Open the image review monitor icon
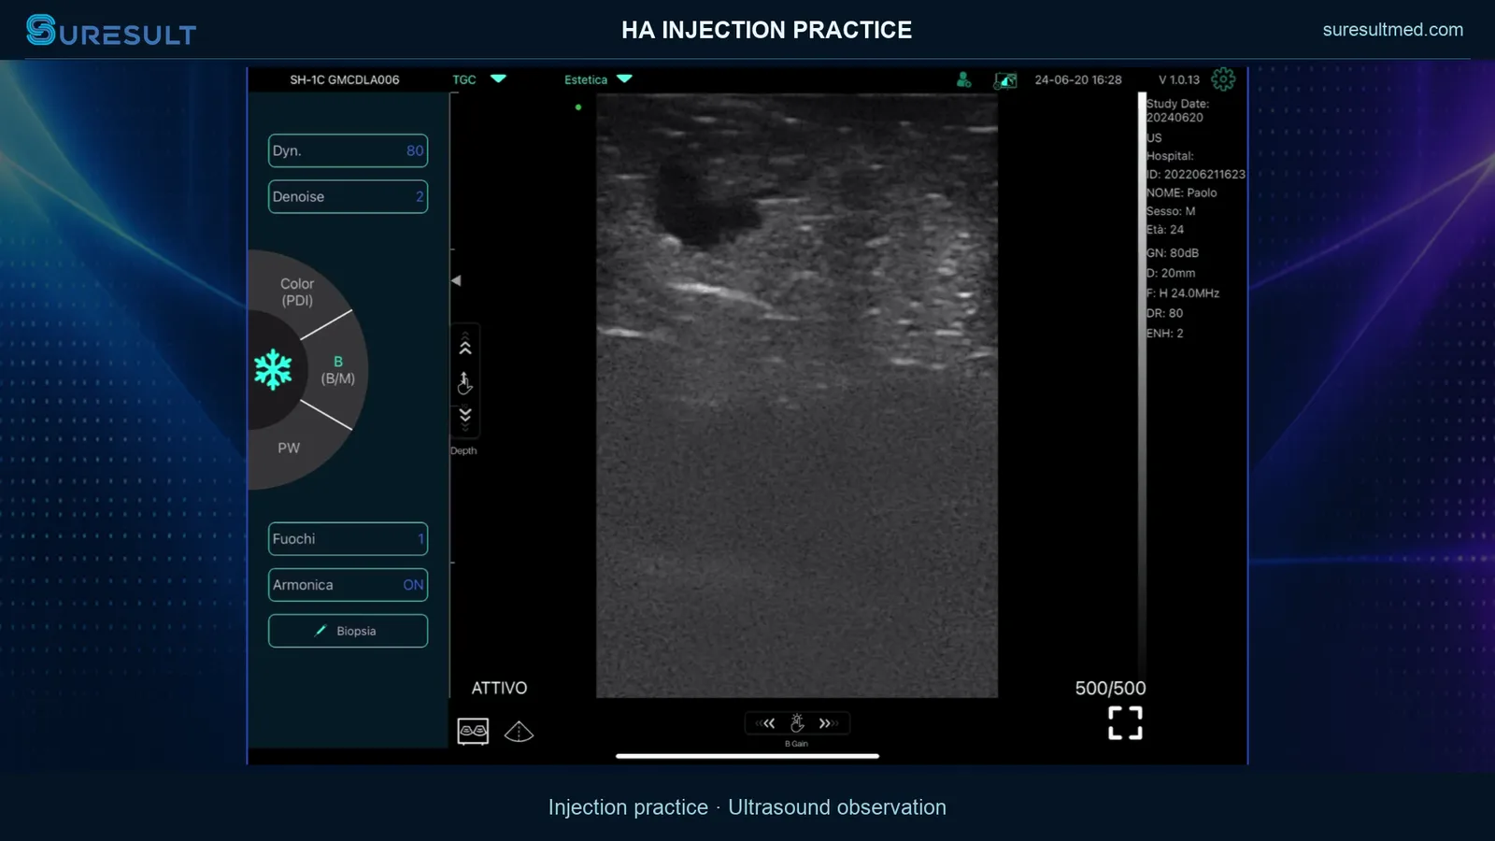 tap(1005, 81)
